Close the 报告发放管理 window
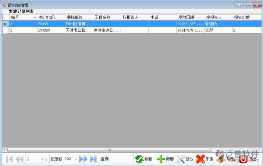 pyautogui.click(x=257, y=5)
